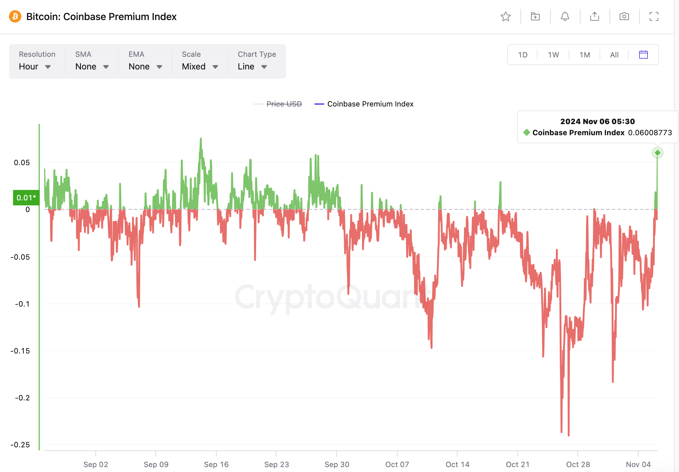Open the Chart Type line dropdown
The width and height of the screenshot is (679, 472).
click(253, 66)
